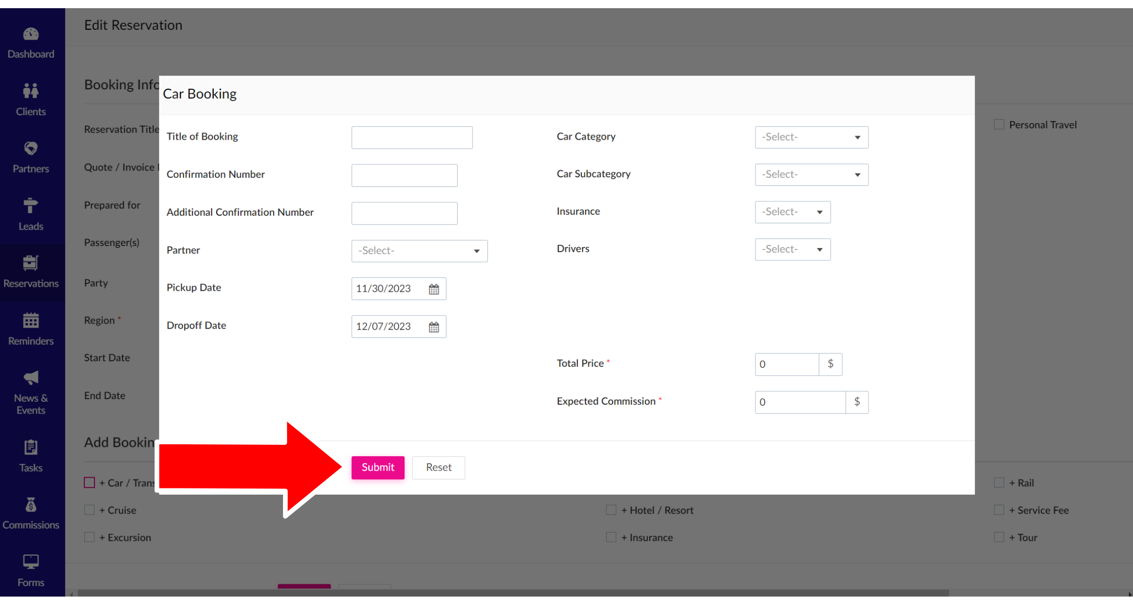This screenshot has width=1133, height=603.
Task: Click the Reset button
Action: click(x=438, y=467)
